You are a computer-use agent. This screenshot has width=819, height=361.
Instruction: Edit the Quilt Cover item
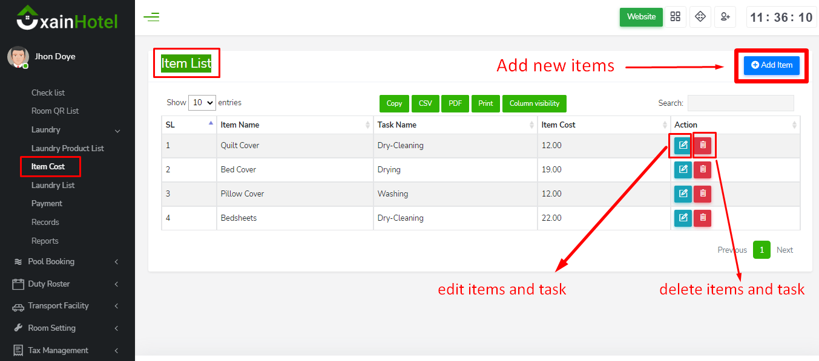click(x=683, y=145)
